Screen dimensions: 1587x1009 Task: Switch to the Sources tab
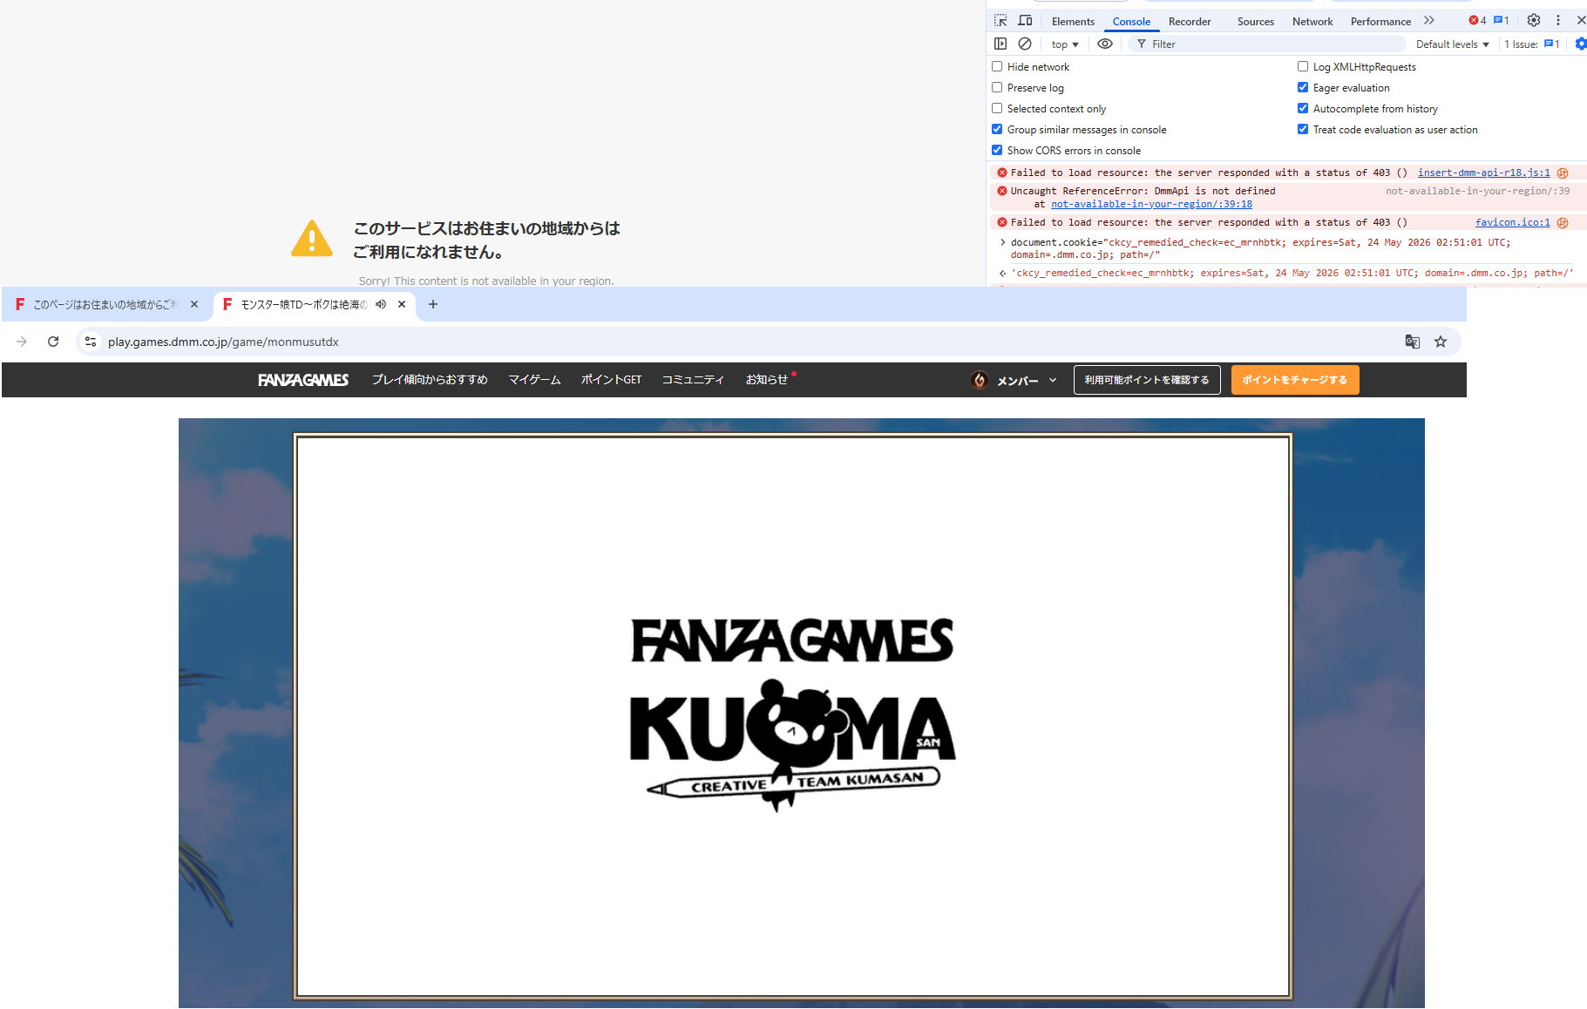(1255, 22)
